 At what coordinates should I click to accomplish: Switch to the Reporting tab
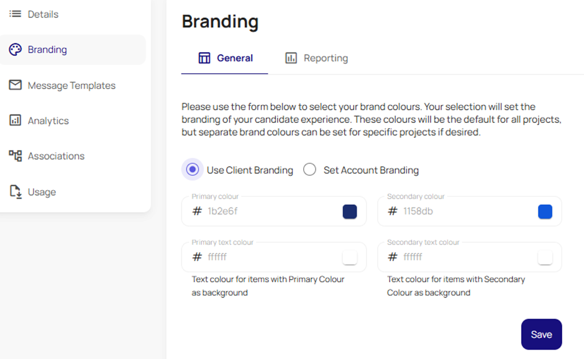(316, 58)
